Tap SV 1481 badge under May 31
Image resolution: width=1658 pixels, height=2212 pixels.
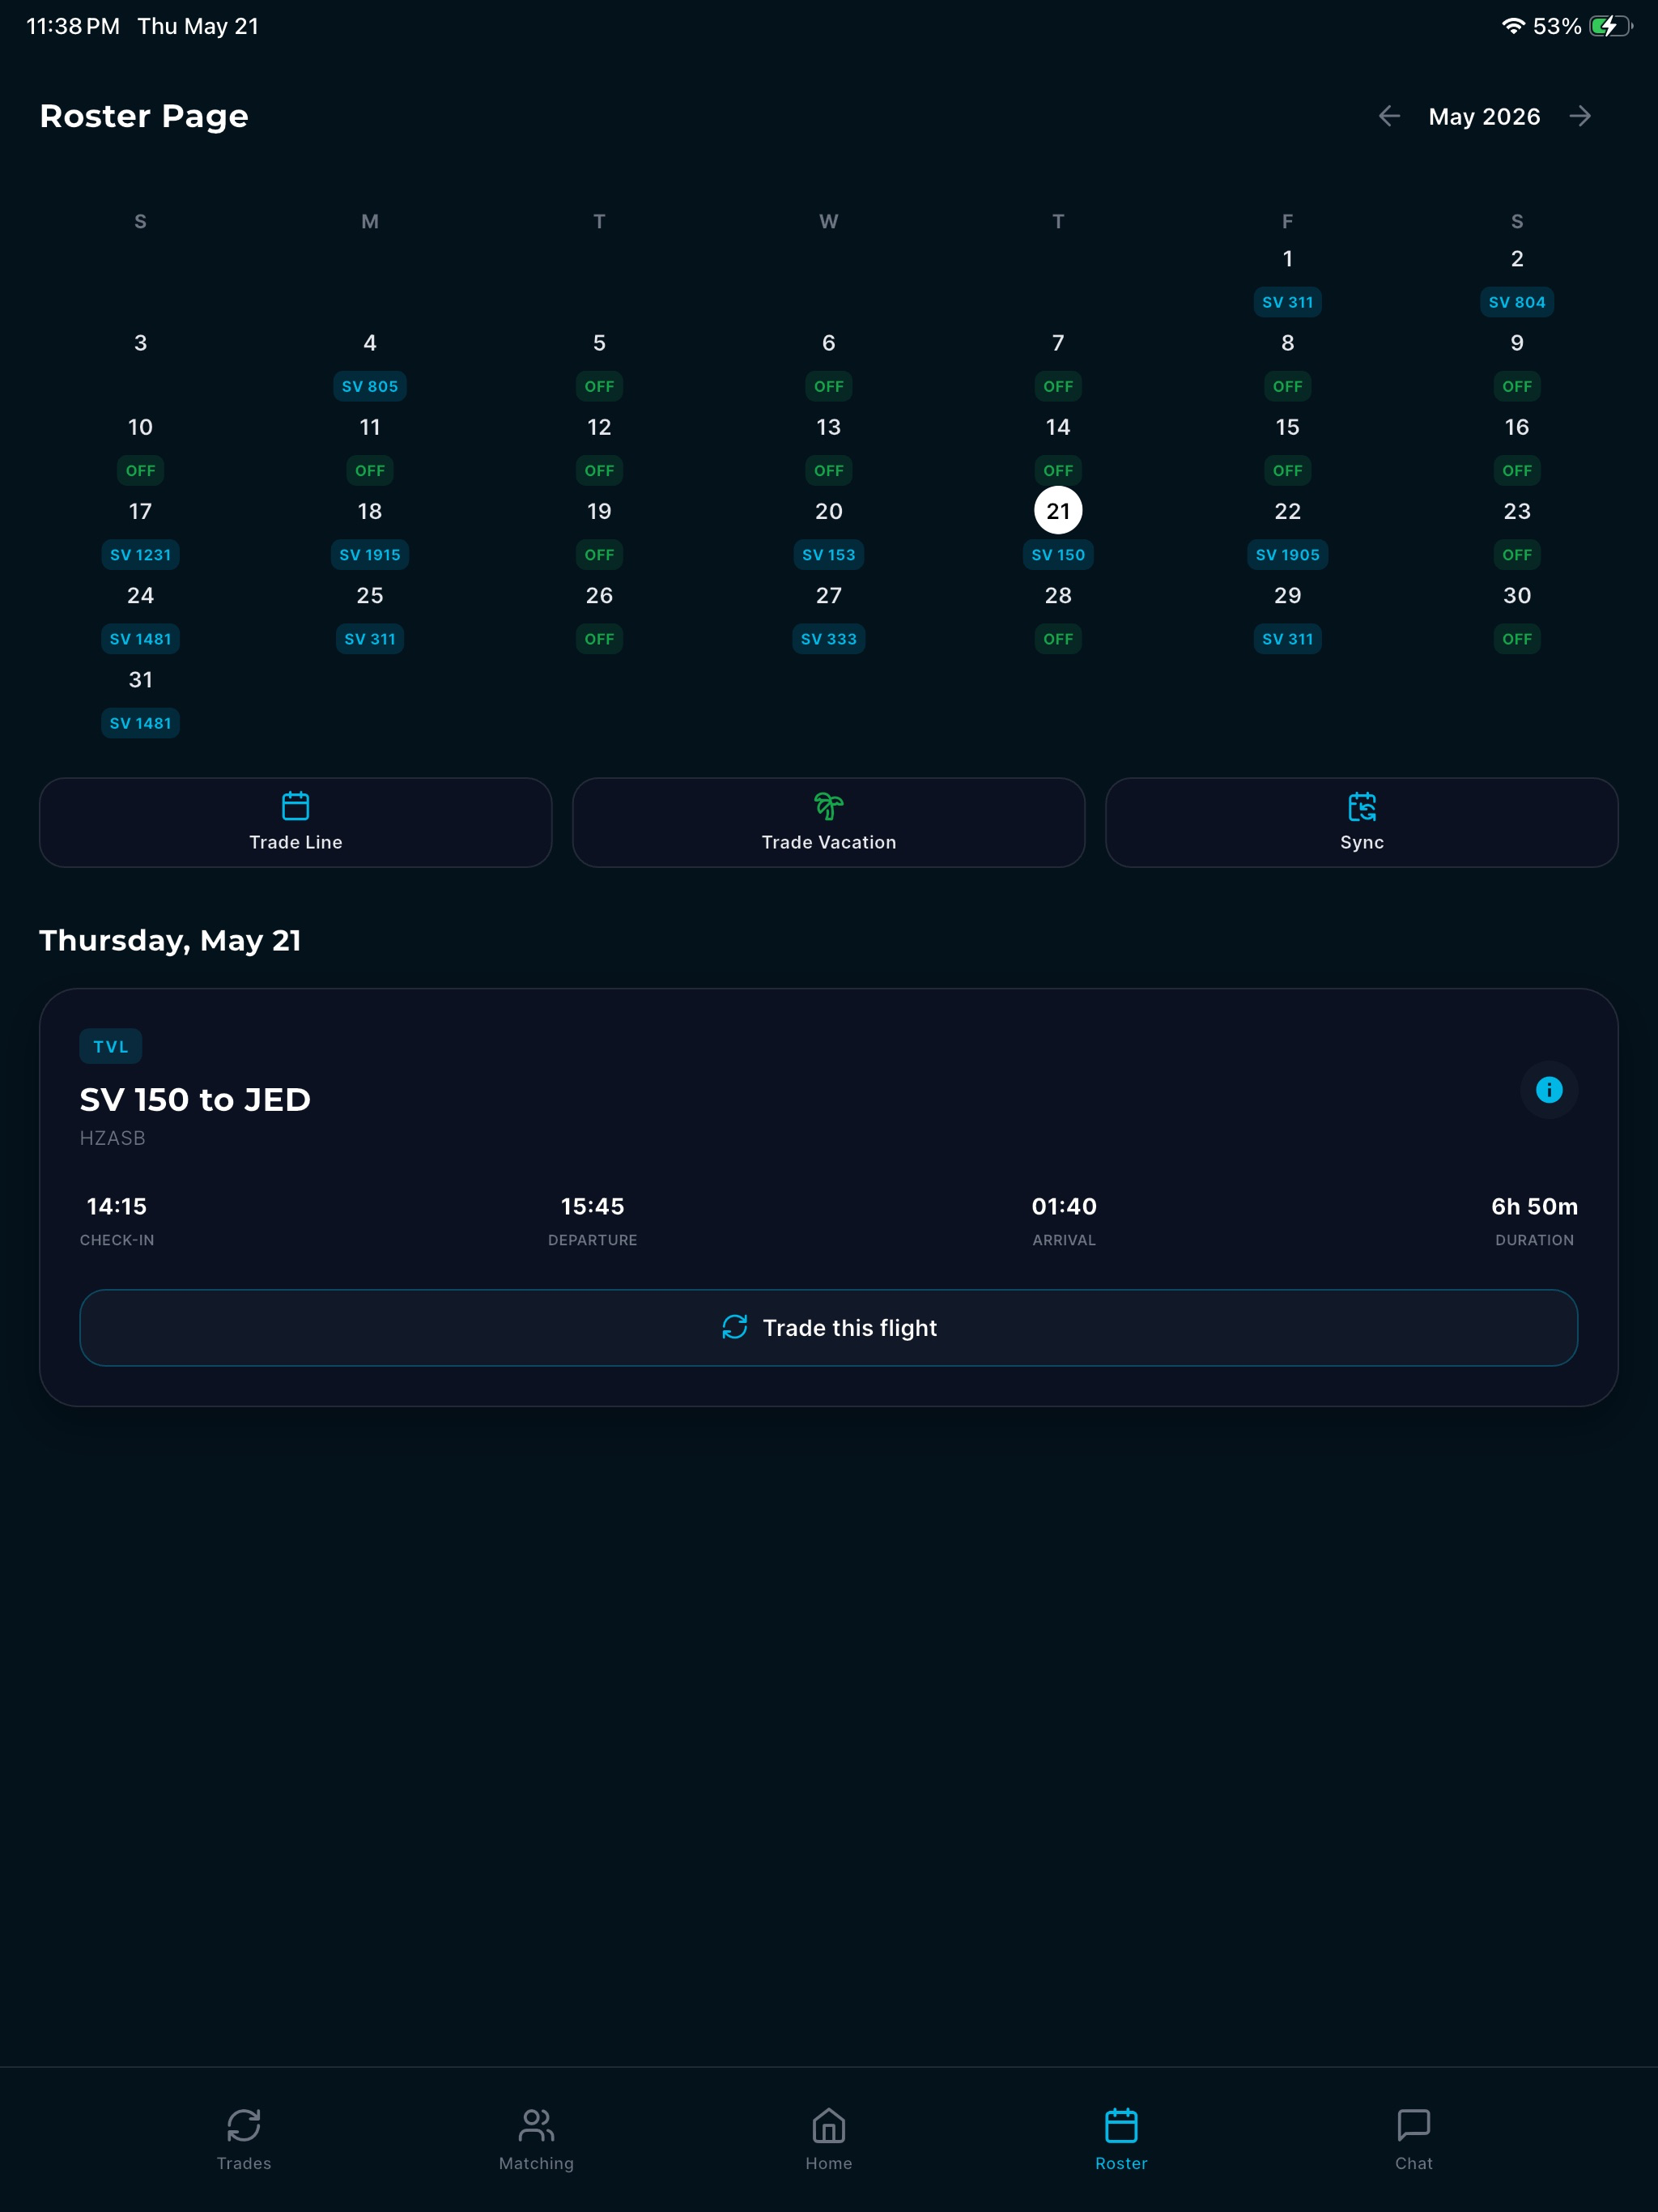tap(140, 722)
